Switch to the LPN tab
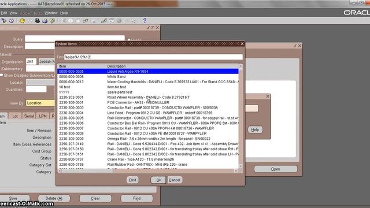 pyautogui.click(x=43, y=116)
